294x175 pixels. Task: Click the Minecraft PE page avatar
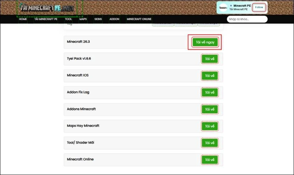point(223,7)
